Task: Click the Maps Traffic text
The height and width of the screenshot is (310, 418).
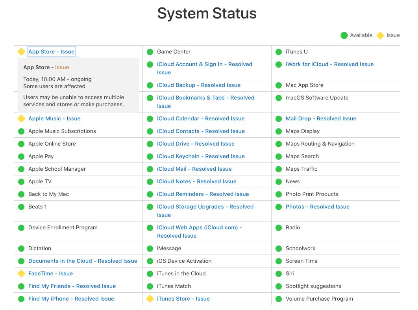Action: coord(301,169)
